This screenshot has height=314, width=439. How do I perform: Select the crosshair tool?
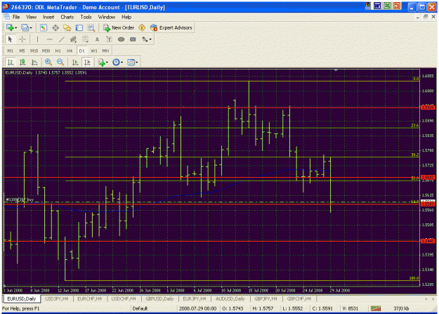22,39
